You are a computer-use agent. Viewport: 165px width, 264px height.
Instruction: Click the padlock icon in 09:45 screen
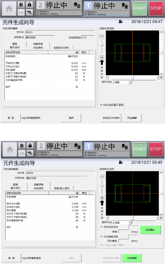click(30, 145)
